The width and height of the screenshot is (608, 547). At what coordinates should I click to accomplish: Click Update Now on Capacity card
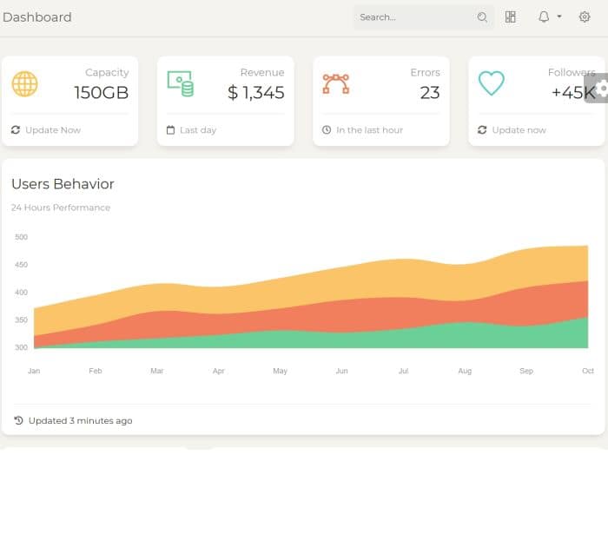[53, 130]
